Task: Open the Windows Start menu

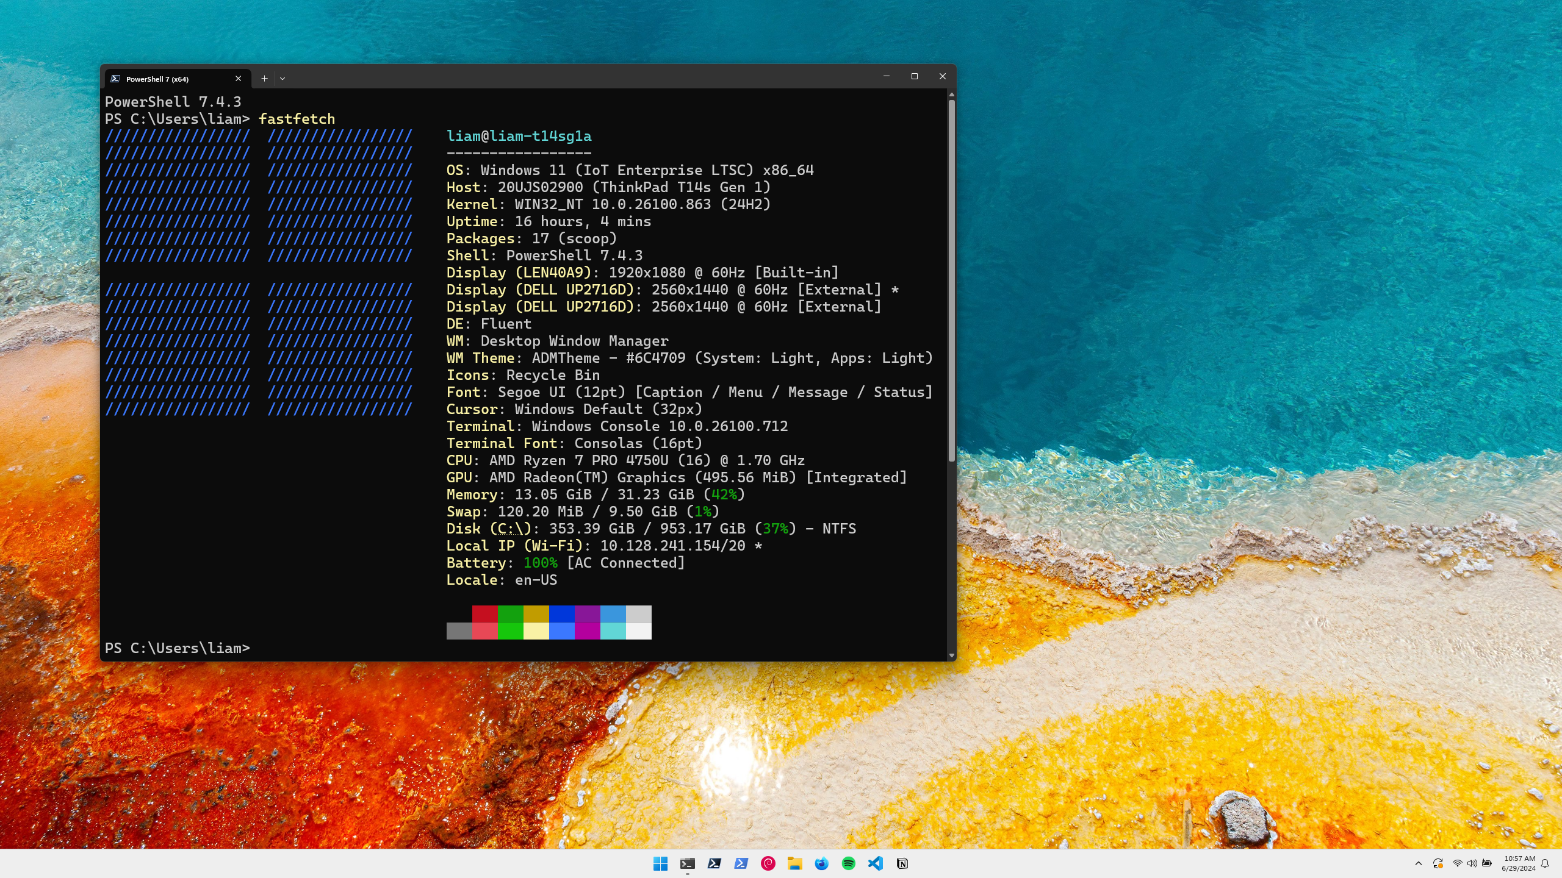Action: [x=660, y=863]
